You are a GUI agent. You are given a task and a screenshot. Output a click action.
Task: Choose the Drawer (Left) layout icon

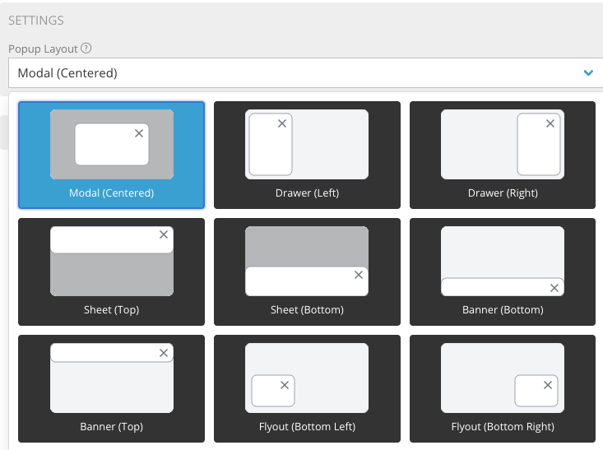pyautogui.click(x=307, y=144)
